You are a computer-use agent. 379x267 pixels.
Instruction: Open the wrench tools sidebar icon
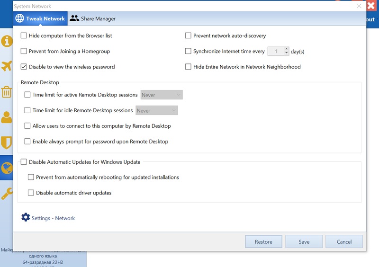(7, 194)
